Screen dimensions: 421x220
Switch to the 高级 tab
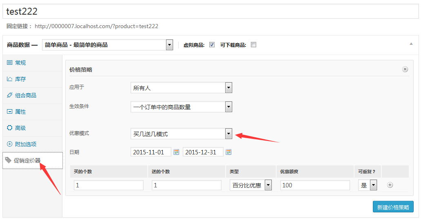[x=33, y=128]
